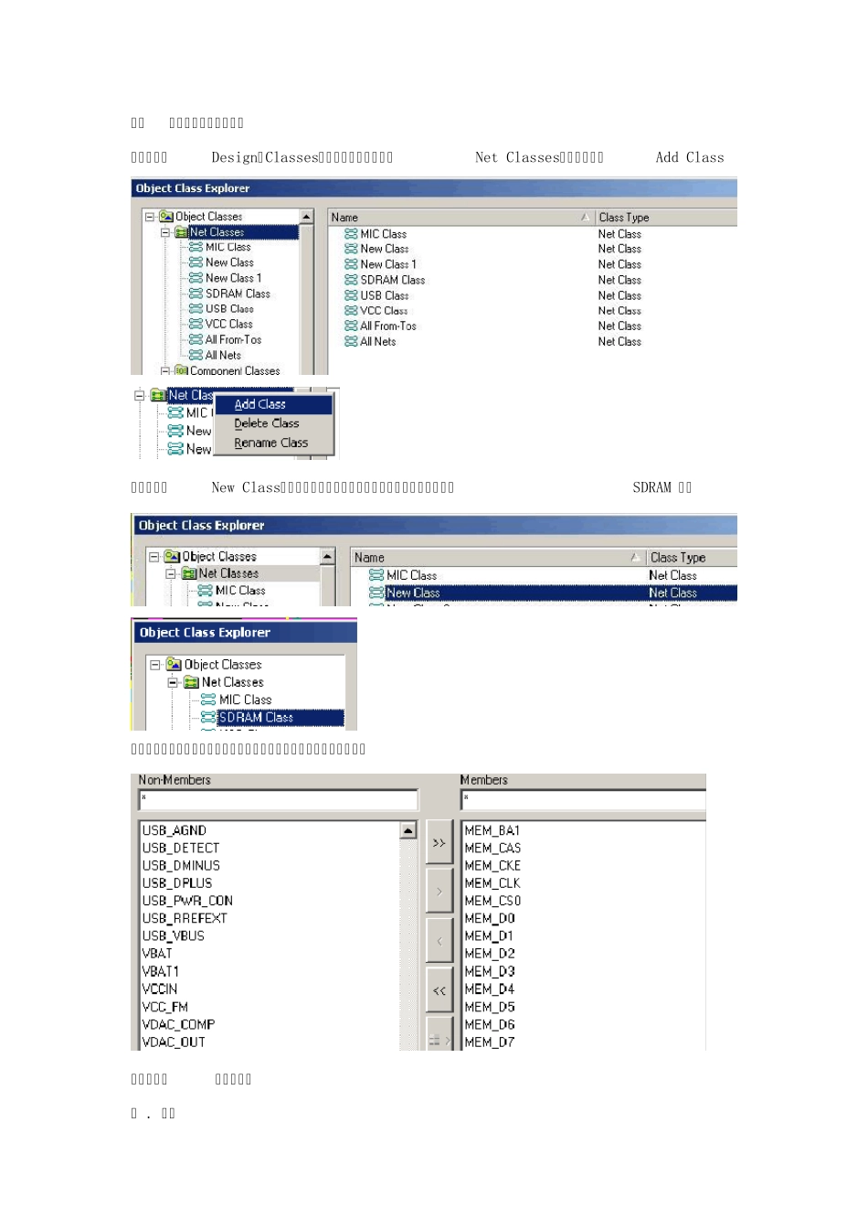Image resolution: width=868 pixels, height=1229 pixels.
Task: Click scroll up arrow of second explorer tree
Action: click(327, 556)
